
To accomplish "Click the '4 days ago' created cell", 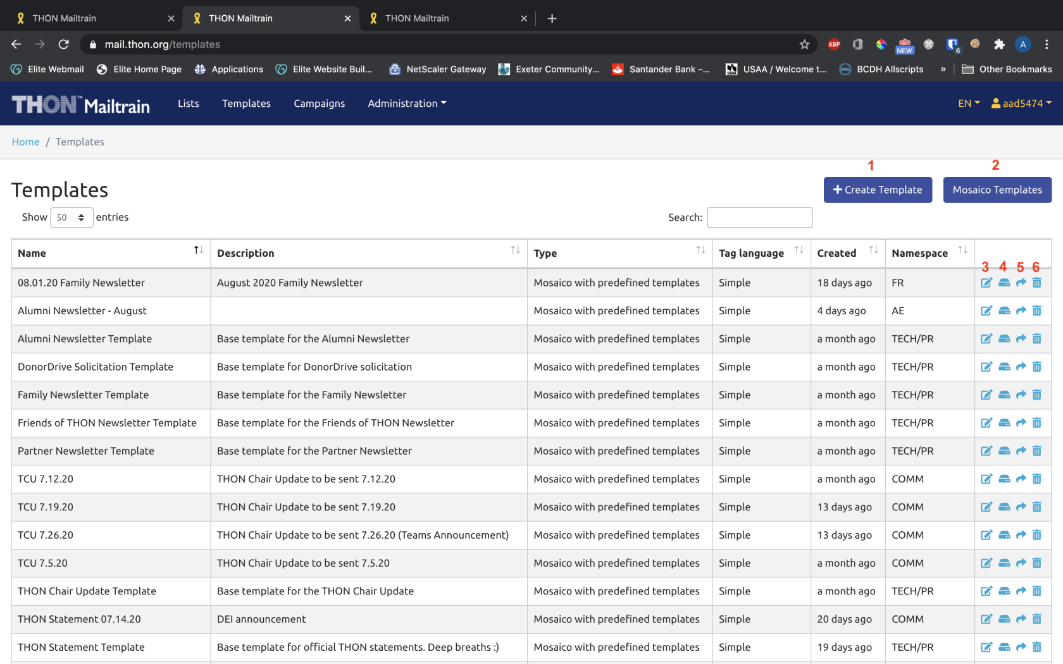I will [x=848, y=310].
